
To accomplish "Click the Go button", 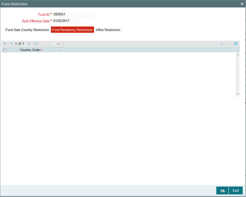I will (58, 44).
